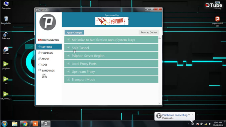This screenshot has width=226, height=127.
Task: Click the Psiphon tray icon
Action: click(193, 124)
